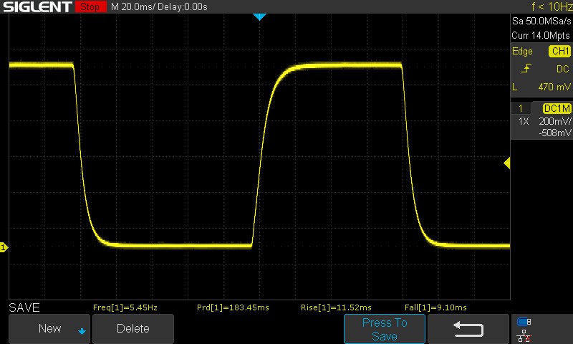This screenshot has height=344, width=573.
Task: Click the Delete button
Action: (133, 329)
